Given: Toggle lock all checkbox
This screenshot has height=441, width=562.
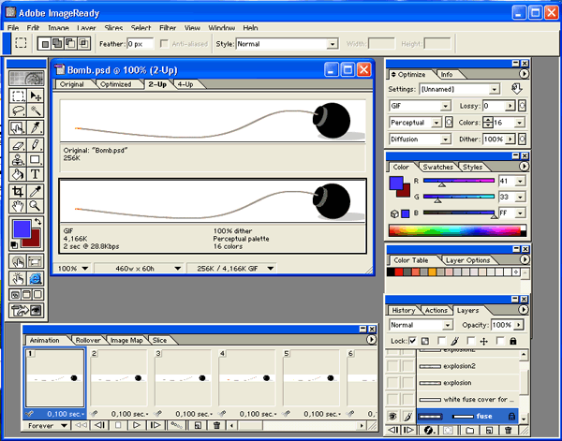Looking at the screenshot, I should (x=500, y=341).
